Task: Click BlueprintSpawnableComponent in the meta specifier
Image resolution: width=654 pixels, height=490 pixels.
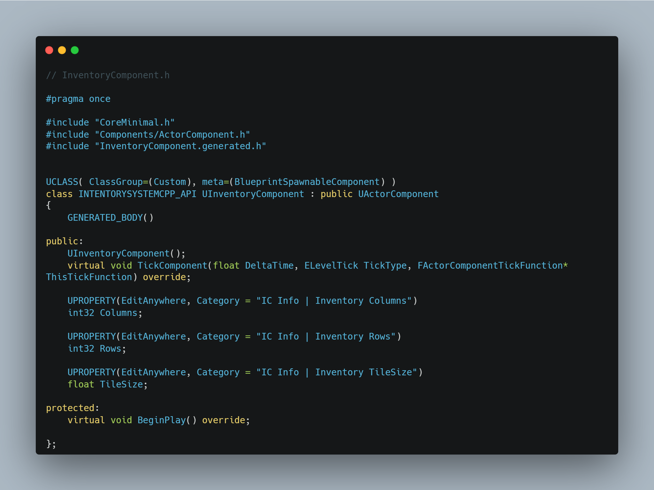Action: pos(307,182)
